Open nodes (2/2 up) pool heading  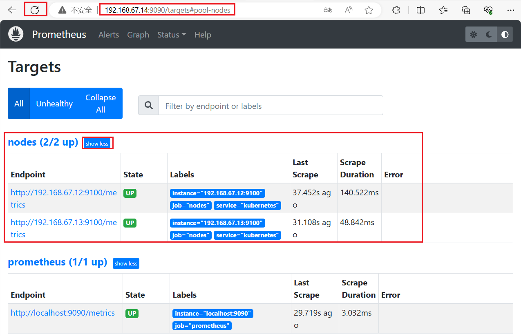tap(43, 142)
